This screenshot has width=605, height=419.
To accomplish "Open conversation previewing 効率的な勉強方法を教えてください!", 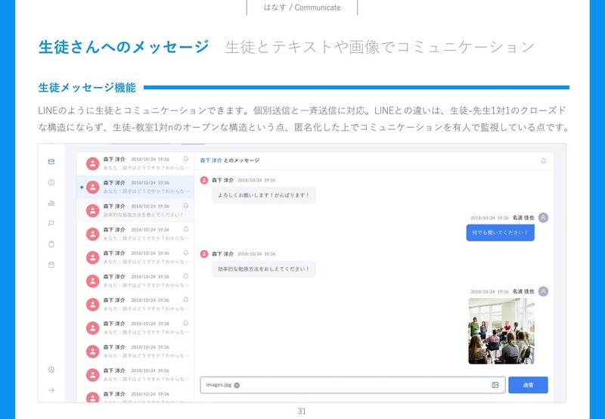I will [135, 211].
